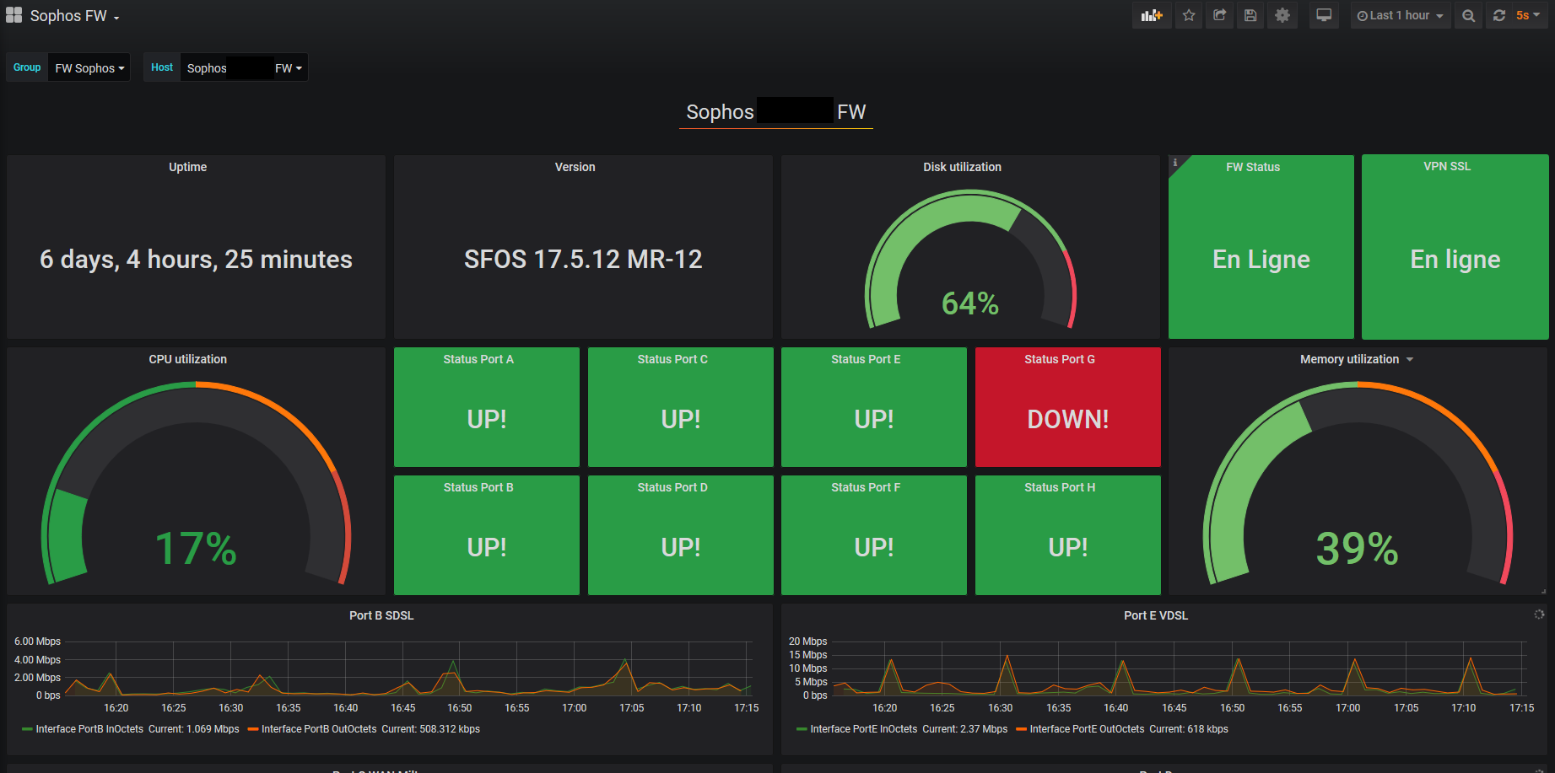Click the orange PortE OutOctets legend color line
The width and height of the screenshot is (1555, 773).
[x=1021, y=729]
